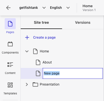Click the Home page document icon
The height and width of the screenshot is (101, 104).
(35, 51)
